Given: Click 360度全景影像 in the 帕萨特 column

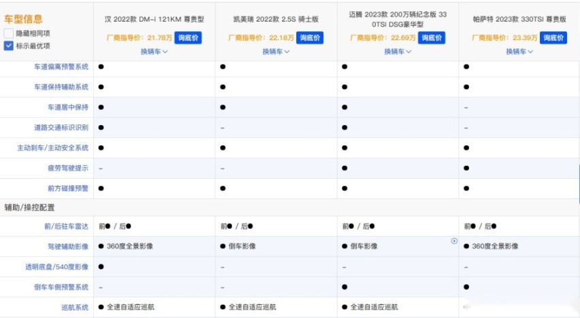Looking at the screenshot, I should coord(495,247).
